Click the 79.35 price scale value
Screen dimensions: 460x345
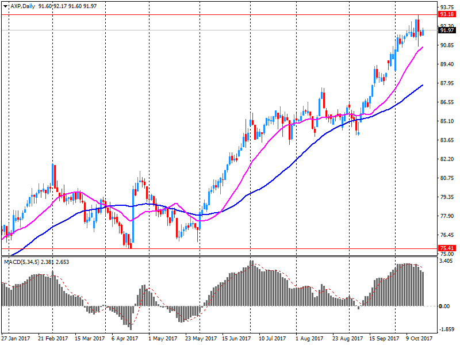(447, 197)
